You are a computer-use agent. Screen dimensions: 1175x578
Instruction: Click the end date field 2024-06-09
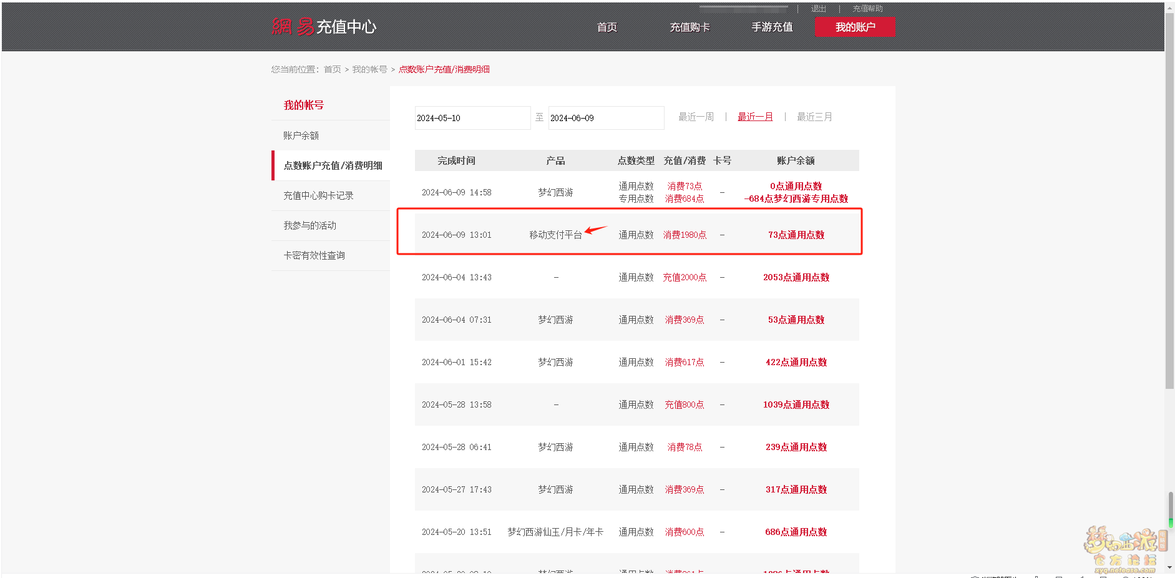pos(606,118)
